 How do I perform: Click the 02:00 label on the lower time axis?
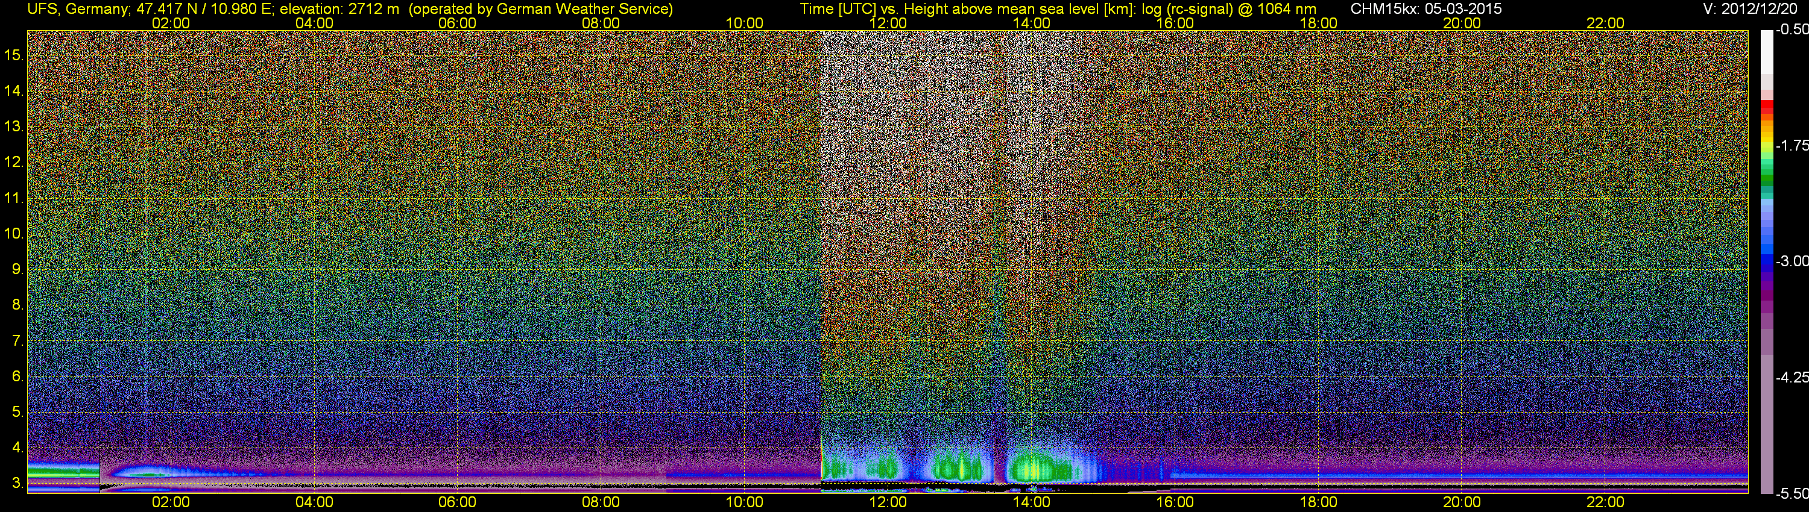[171, 502]
